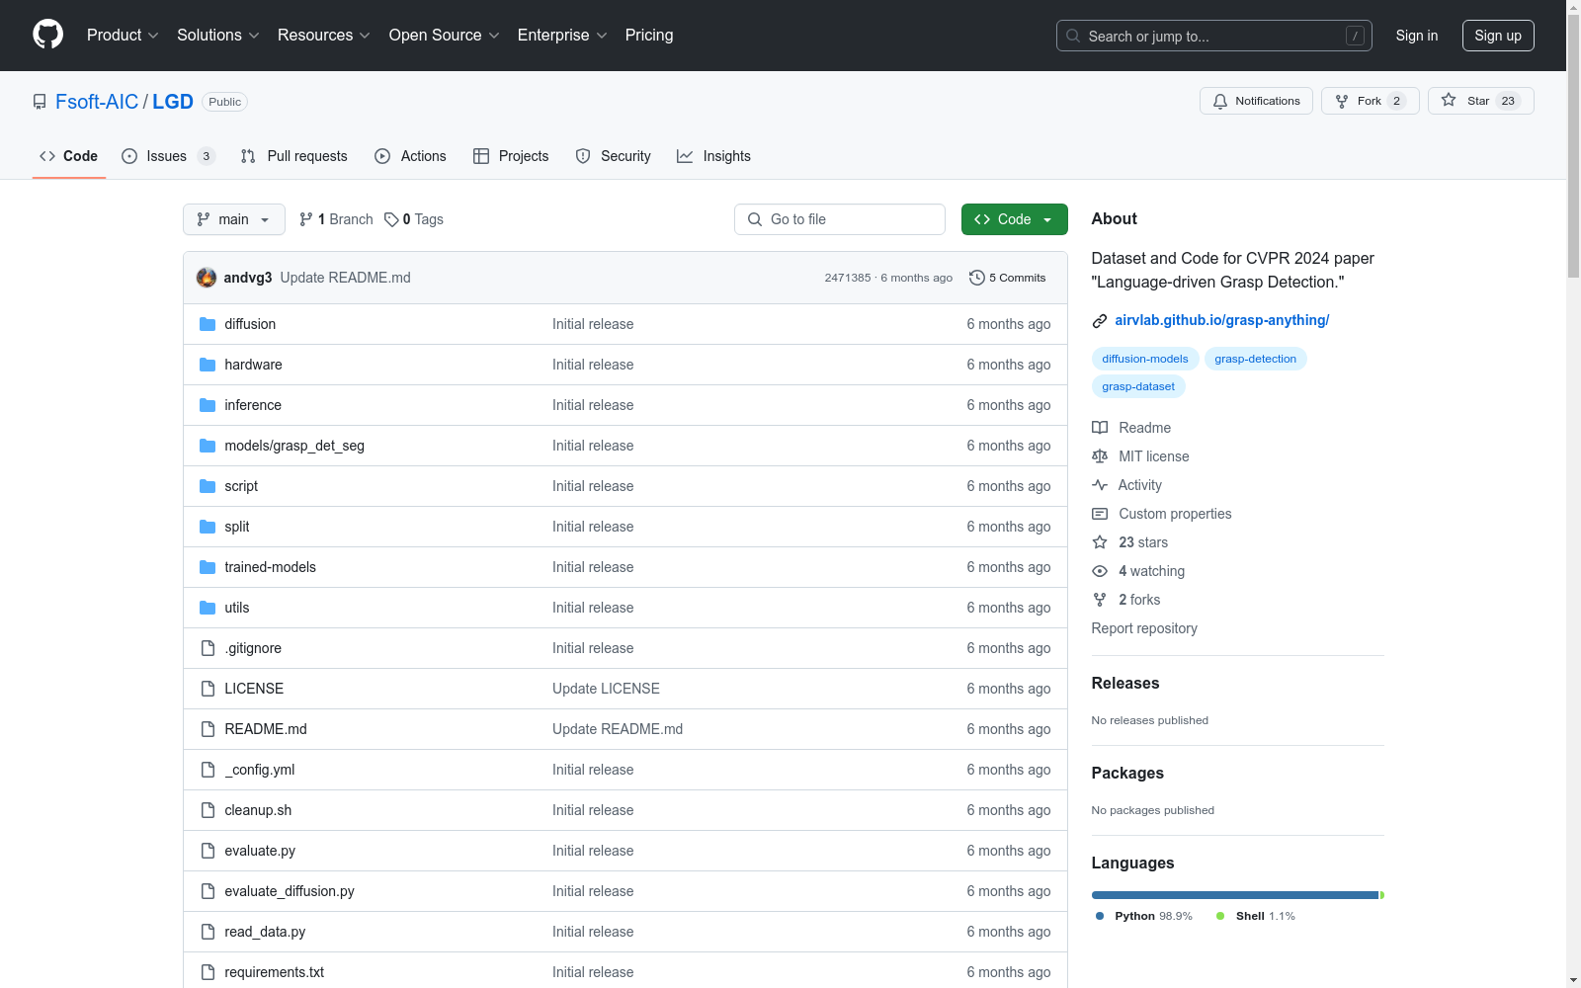Screen dimensions: 1581x988
Task: Click the diffusion-models topic tag
Action: pos(1145,359)
